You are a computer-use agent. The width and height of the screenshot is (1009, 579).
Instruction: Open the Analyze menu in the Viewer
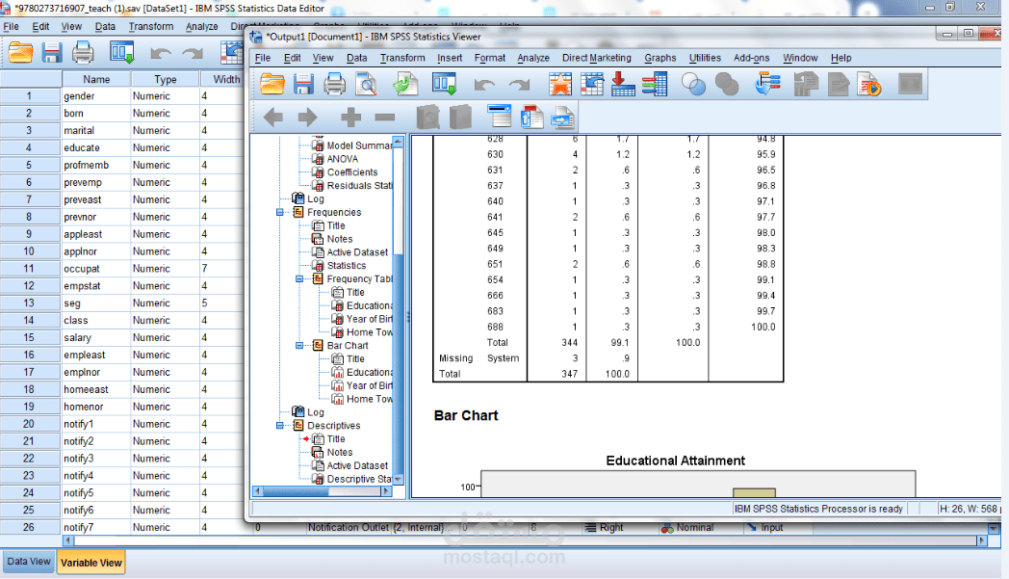[533, 58]
